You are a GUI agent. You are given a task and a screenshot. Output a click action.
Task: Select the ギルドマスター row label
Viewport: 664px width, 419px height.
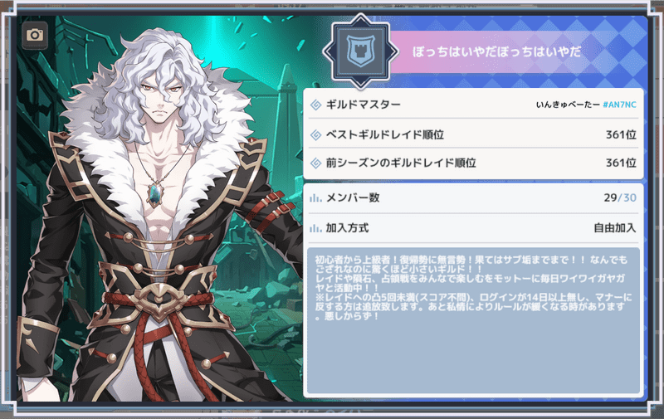363,105
